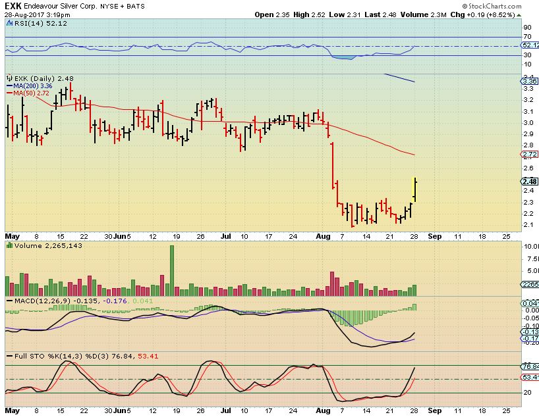This screenshot has width=539, height=419.
Task: Click the candlestick icon beside EXK (Daily)
Action: [10, 78]
